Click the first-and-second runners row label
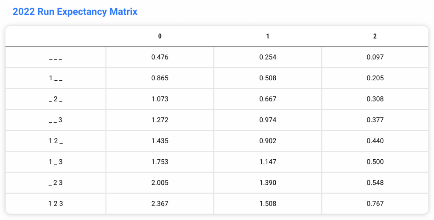 [x=56, y=141]
